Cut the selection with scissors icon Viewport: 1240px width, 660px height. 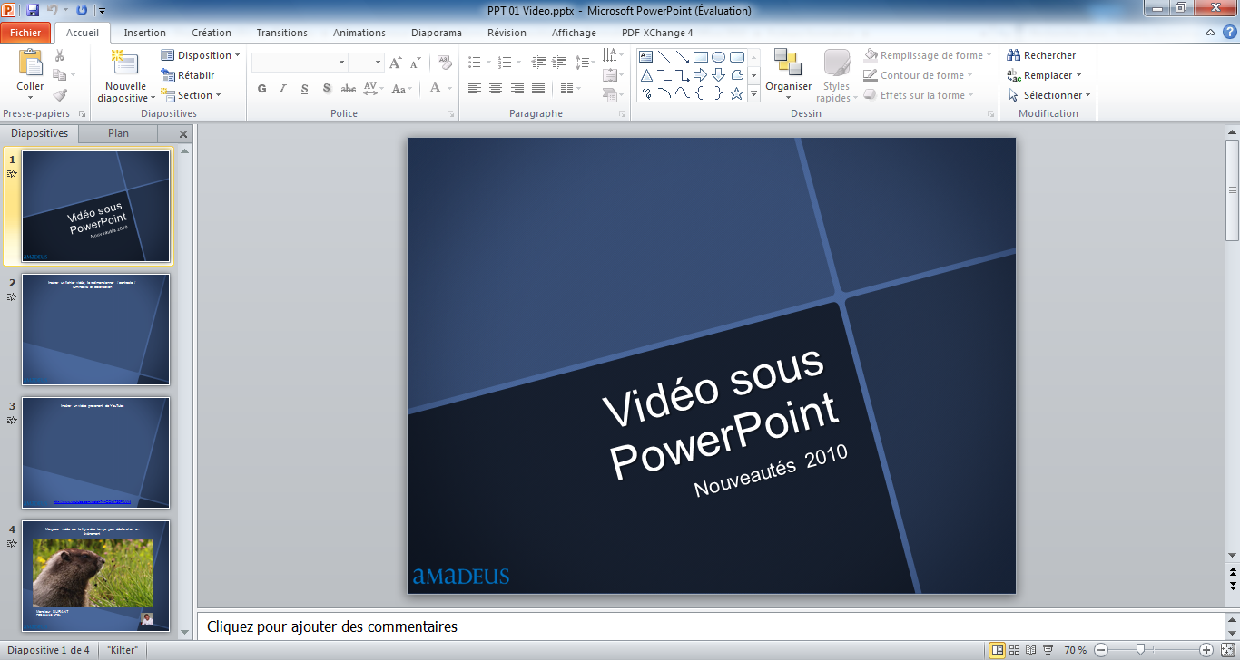pos(60,56)
